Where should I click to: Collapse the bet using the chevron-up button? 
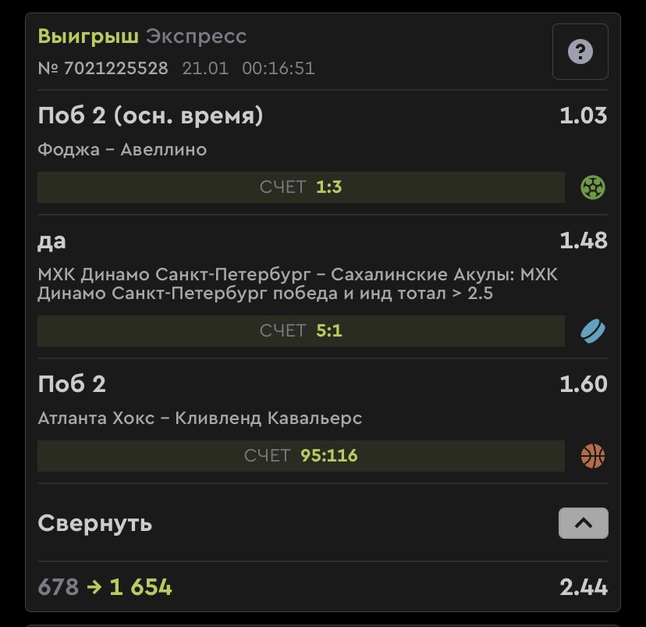[584, 523]
